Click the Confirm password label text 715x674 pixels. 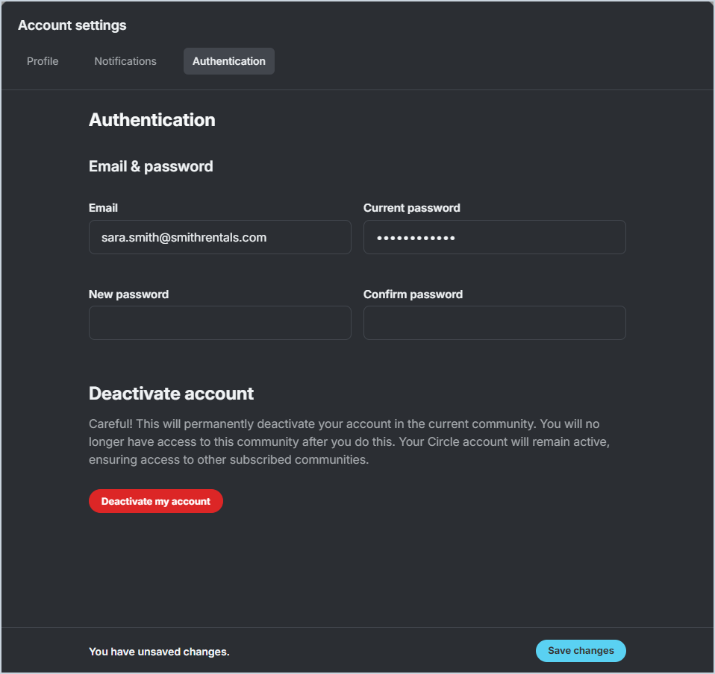[x=413, y=295]
